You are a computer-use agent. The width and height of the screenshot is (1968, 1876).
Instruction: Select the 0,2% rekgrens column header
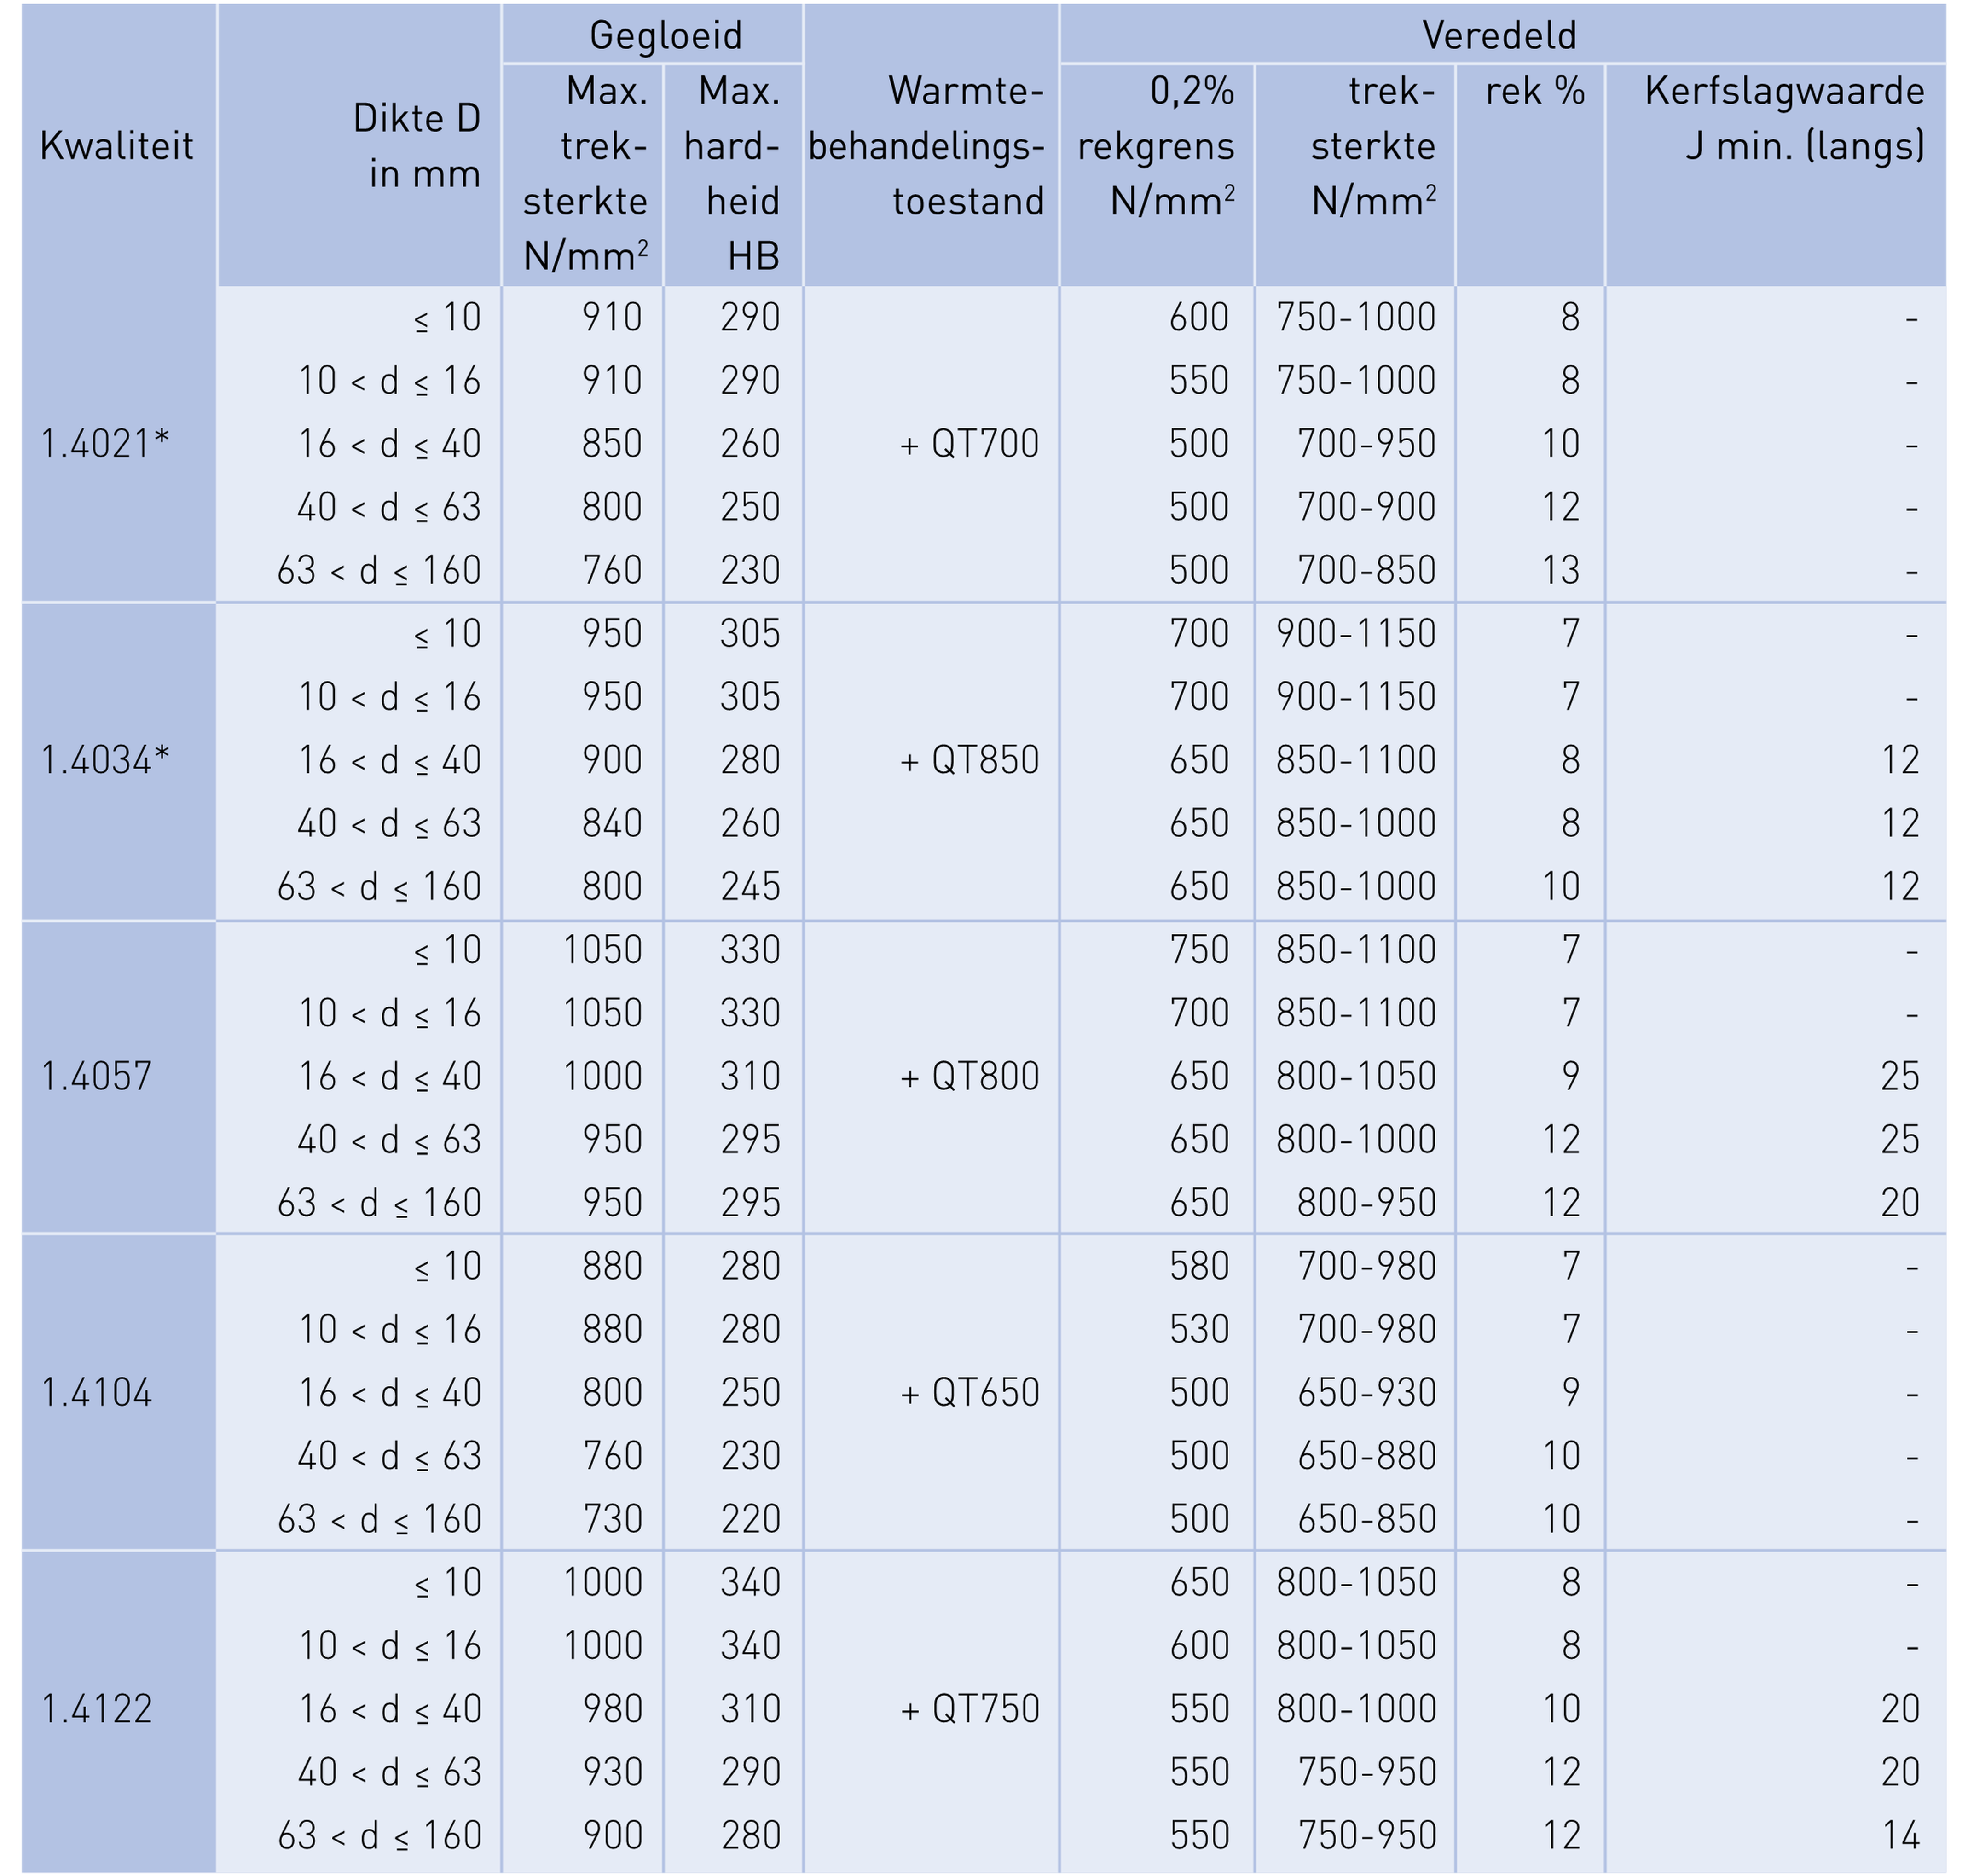pos(1156,146)
